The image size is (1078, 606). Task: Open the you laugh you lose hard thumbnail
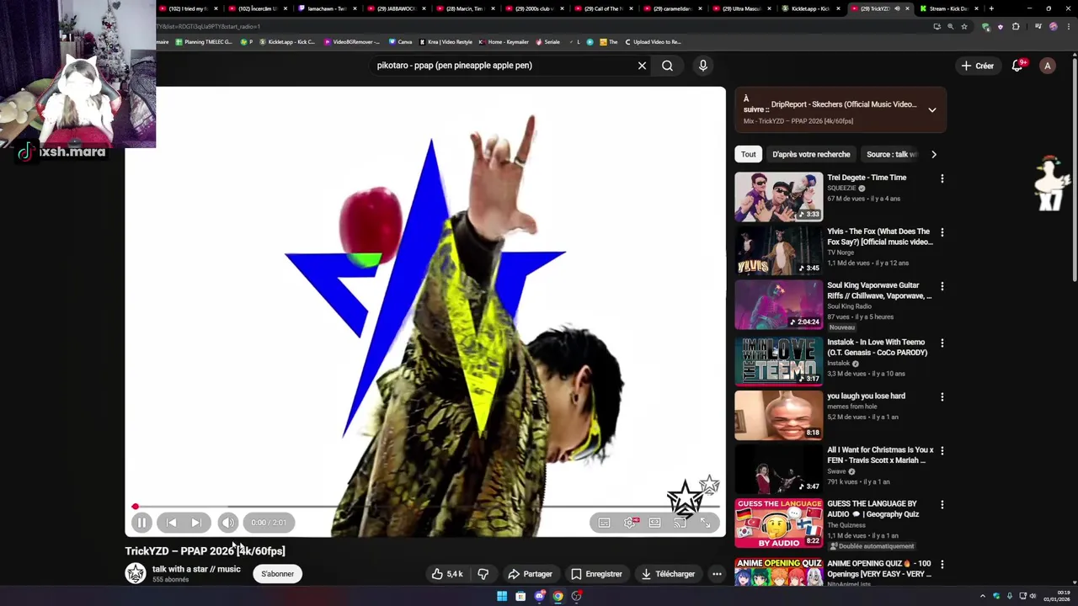coord(779,416)
